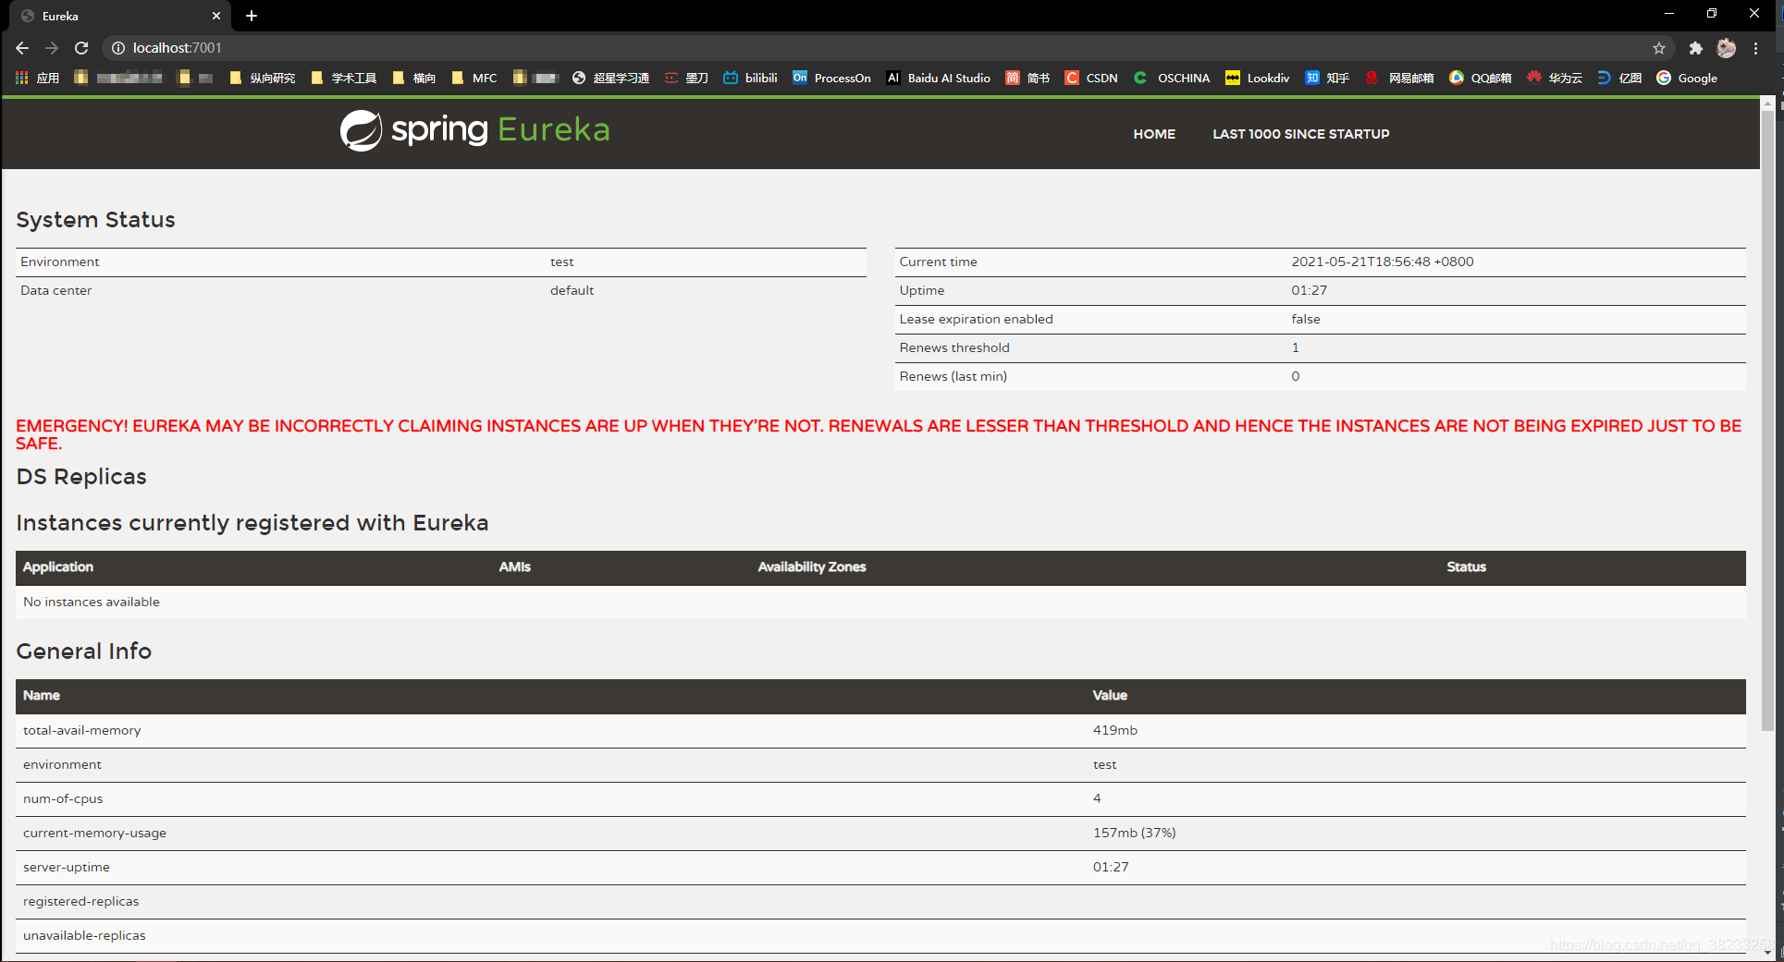Open the browser extensions puzzle icon
Screen dimensions: 1784x962
pos(1695,48)
